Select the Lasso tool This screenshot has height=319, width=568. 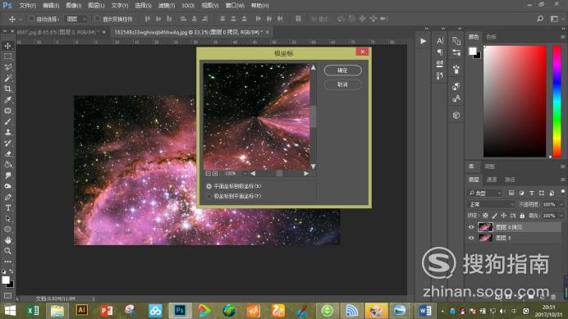[7, 67]
